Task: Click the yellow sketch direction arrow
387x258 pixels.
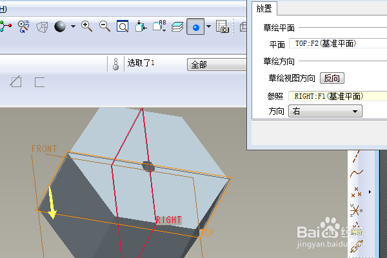Action: point(52,203)
